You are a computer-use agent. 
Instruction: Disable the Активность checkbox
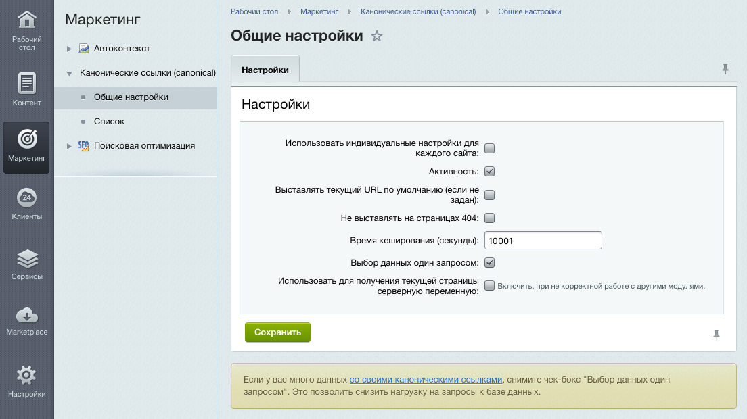(489, 171)
